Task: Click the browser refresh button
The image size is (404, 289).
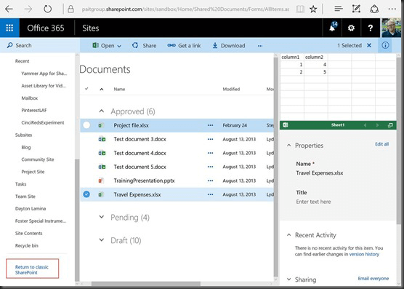Action: [47, 9]
